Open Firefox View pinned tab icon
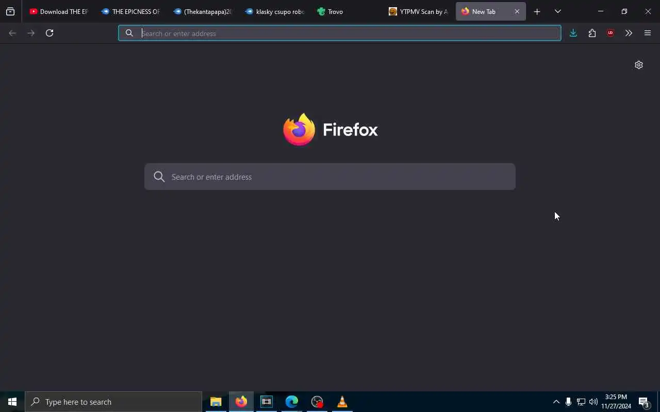 (x=10, y=11)
